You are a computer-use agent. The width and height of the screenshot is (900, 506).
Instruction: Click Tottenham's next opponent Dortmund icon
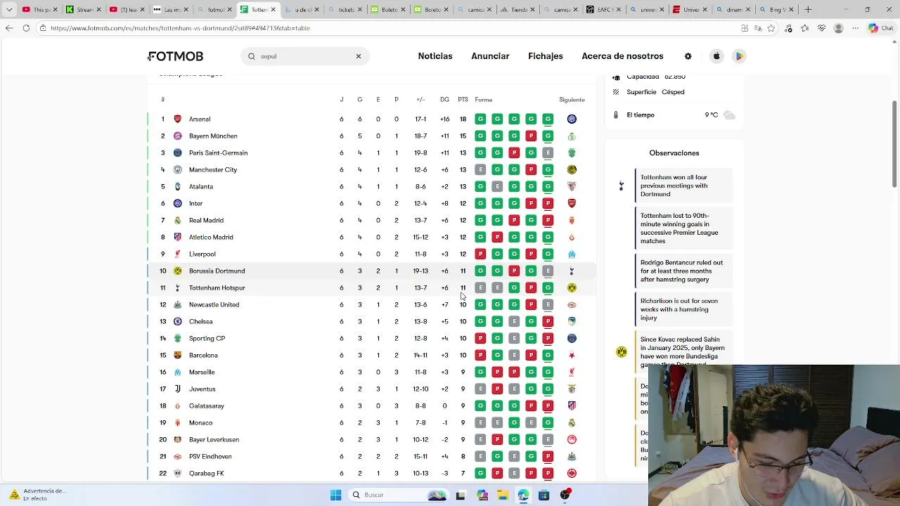572,287
